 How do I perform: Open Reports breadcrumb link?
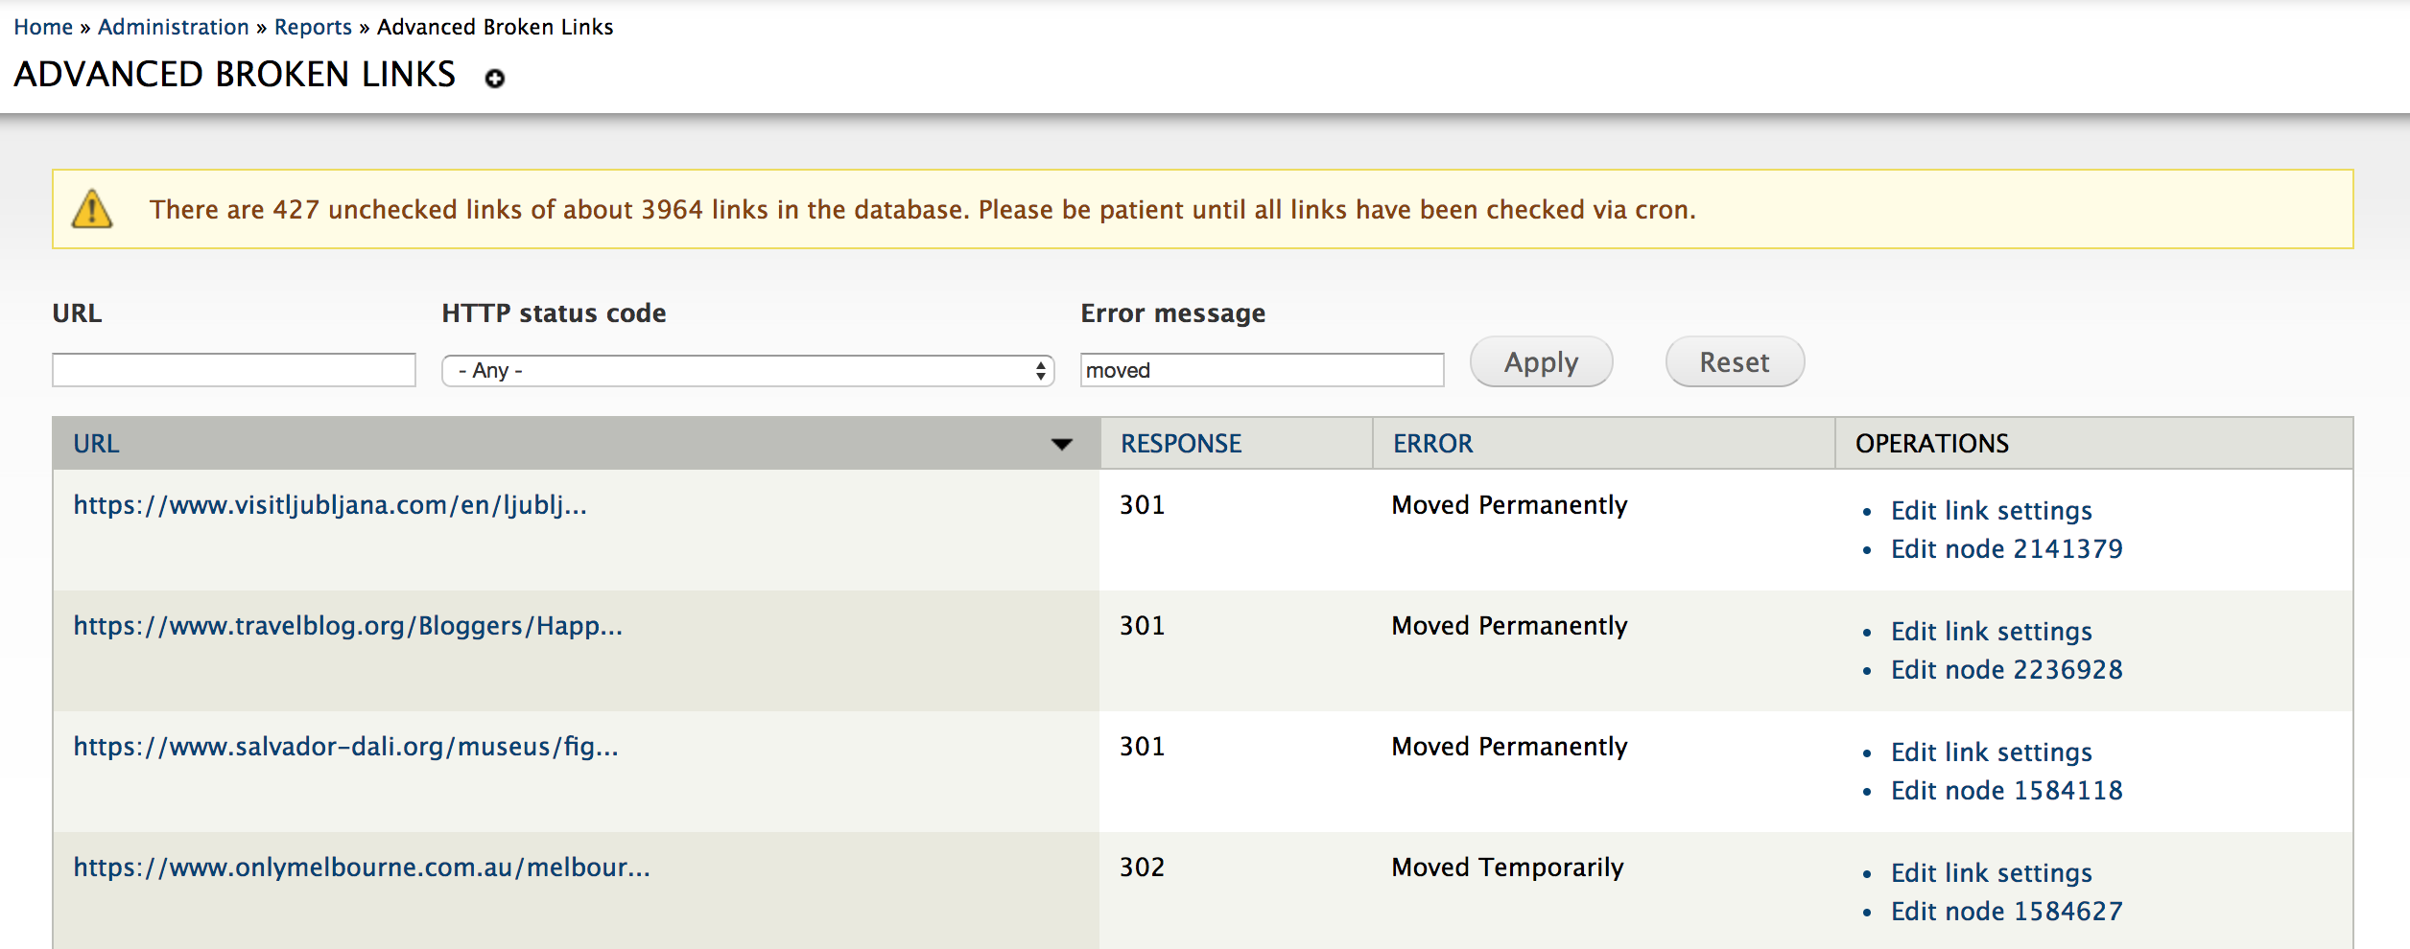click(x=313, y=27)
